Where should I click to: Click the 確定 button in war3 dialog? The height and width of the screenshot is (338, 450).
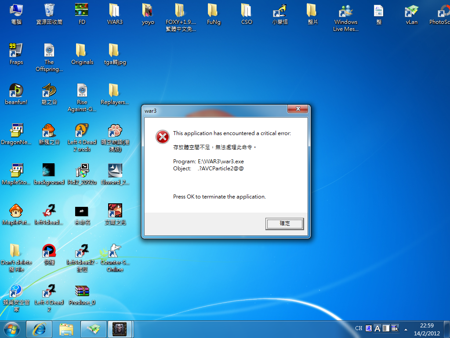click(x=284, y=224)
